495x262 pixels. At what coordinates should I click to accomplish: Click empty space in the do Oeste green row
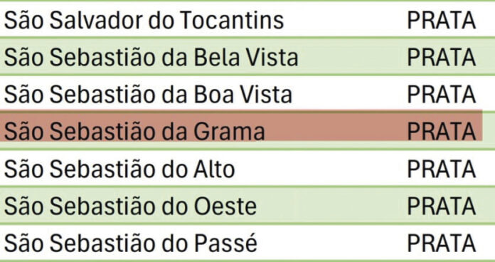(331, 206)
